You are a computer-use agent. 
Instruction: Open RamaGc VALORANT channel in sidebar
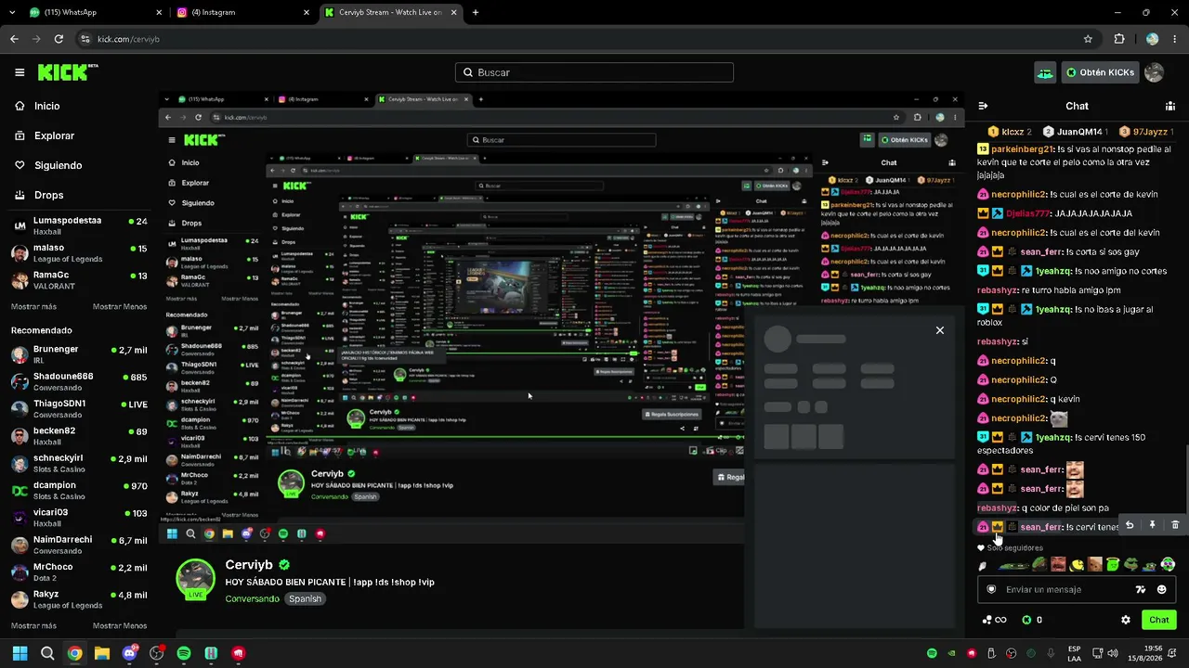coord(79,280)
